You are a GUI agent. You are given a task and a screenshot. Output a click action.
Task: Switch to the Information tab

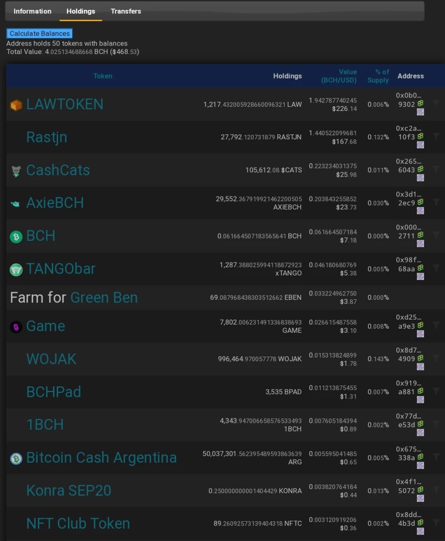[32, 11]
